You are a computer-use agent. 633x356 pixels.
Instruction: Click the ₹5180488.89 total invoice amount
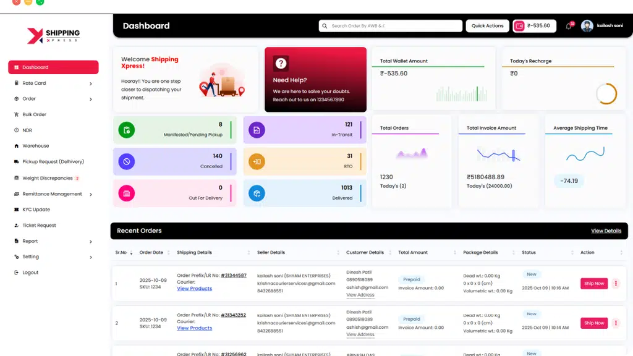(486, 177)
